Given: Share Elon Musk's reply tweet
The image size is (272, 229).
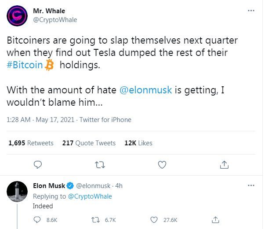Looking at the screenshot, I should point(215,220).
